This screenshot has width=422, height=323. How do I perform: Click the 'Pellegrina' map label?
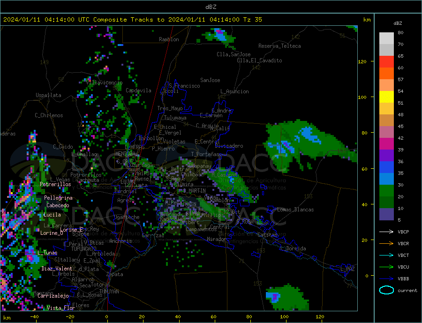click(x=58, y=198)
